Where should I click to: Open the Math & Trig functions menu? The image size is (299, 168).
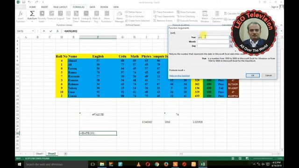point(96,17)
